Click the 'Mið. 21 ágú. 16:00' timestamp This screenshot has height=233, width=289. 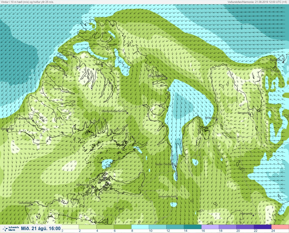tap(41, 228)
